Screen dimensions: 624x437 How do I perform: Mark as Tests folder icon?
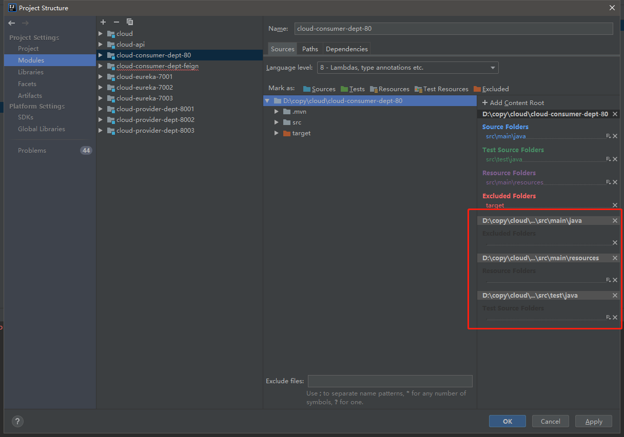(344, 89)
